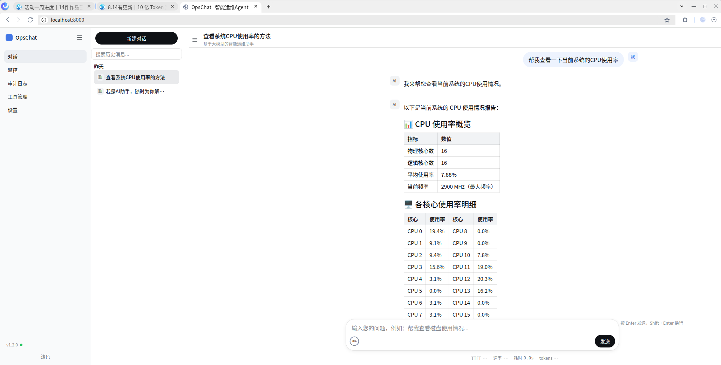This screenshot has width=721, height=365.
Task: Open a new browser tab with plus
Action: pyautogui.click(x=268, y=7)
